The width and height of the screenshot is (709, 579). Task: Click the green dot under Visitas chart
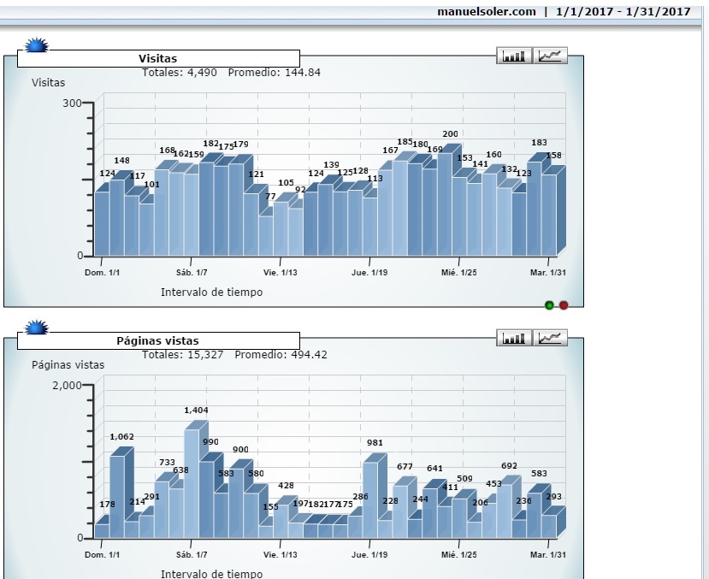549,305
